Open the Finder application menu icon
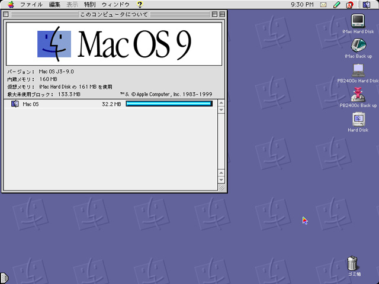Screen dimensions: 379x284 [x=367, y=4]
